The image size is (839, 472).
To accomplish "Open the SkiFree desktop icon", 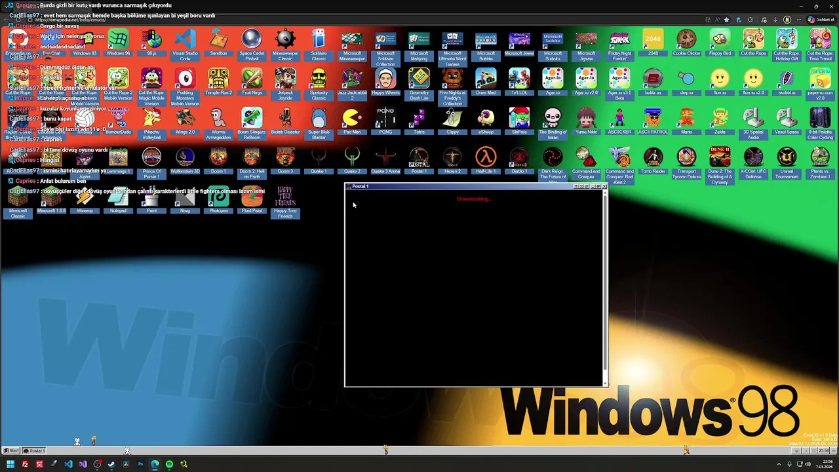I will [519, 121].
